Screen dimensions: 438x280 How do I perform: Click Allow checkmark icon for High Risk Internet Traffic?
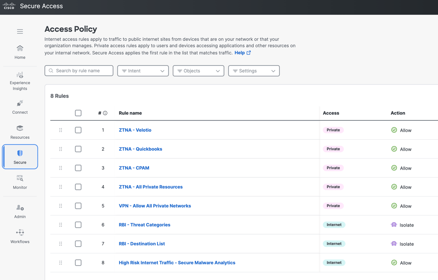click(x=394, y=262)
